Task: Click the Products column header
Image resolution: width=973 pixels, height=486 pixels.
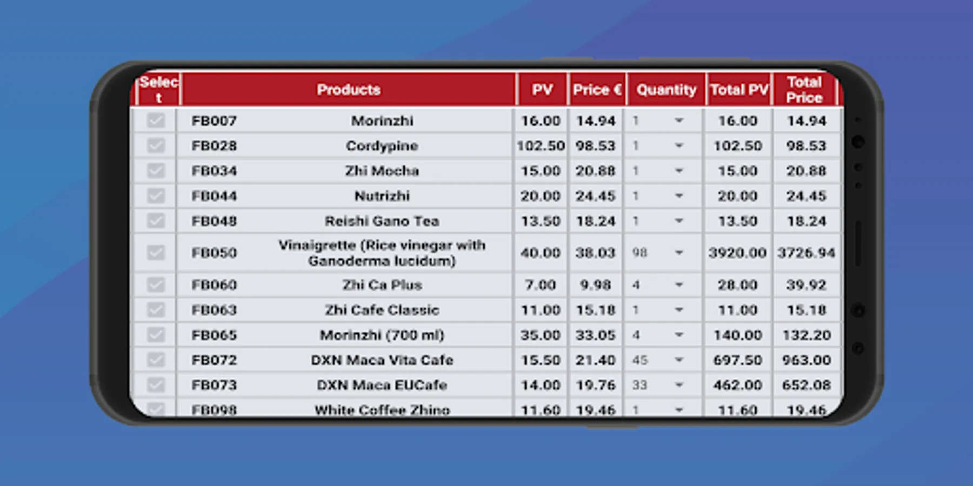Action: (x=349, y=90)
